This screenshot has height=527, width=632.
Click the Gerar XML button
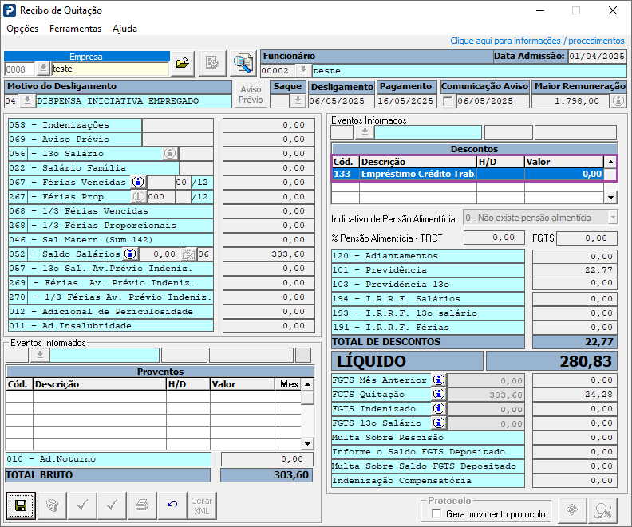[x=202, y=505]
